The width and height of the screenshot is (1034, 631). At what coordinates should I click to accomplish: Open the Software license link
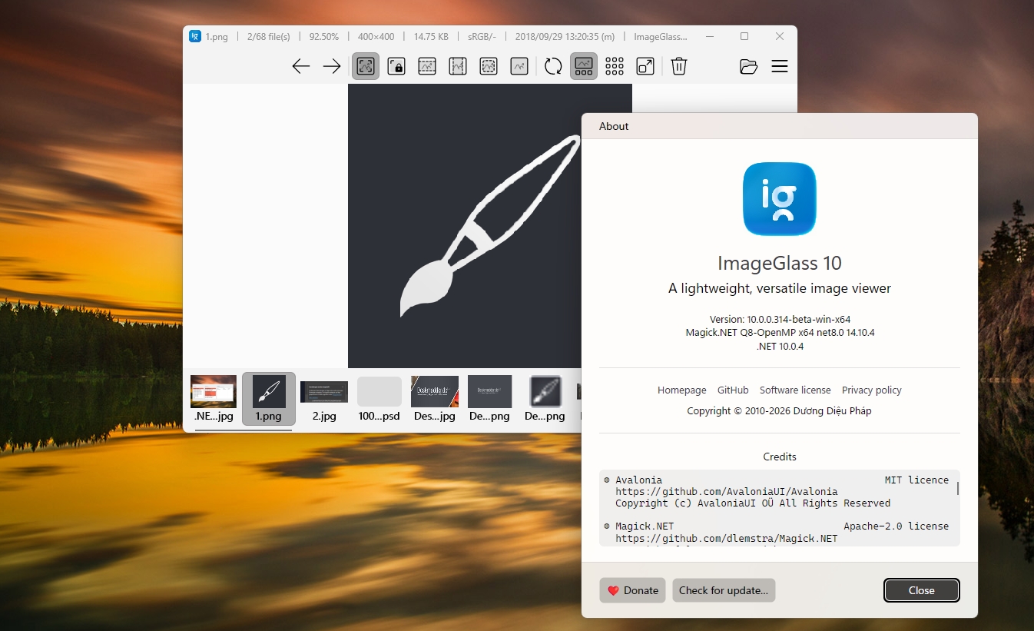click(795, 390)
